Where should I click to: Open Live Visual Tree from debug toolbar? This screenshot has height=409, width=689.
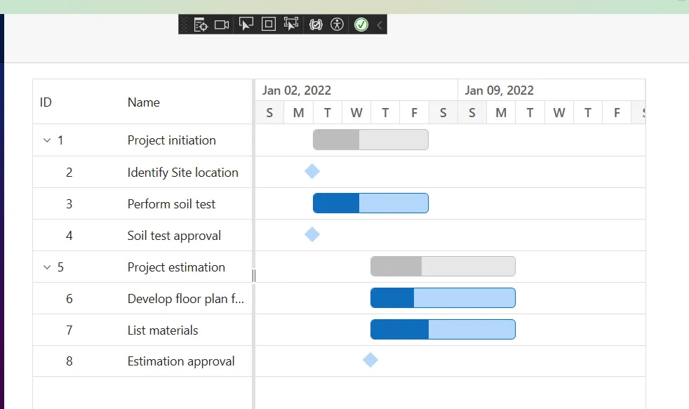click(201, 25)
